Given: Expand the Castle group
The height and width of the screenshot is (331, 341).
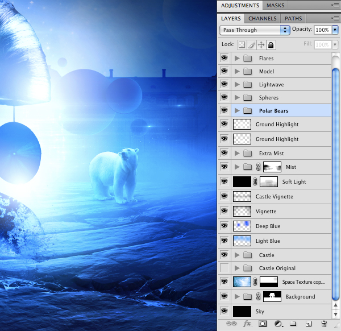Looking at the screenshot, I should pos(237,255).
